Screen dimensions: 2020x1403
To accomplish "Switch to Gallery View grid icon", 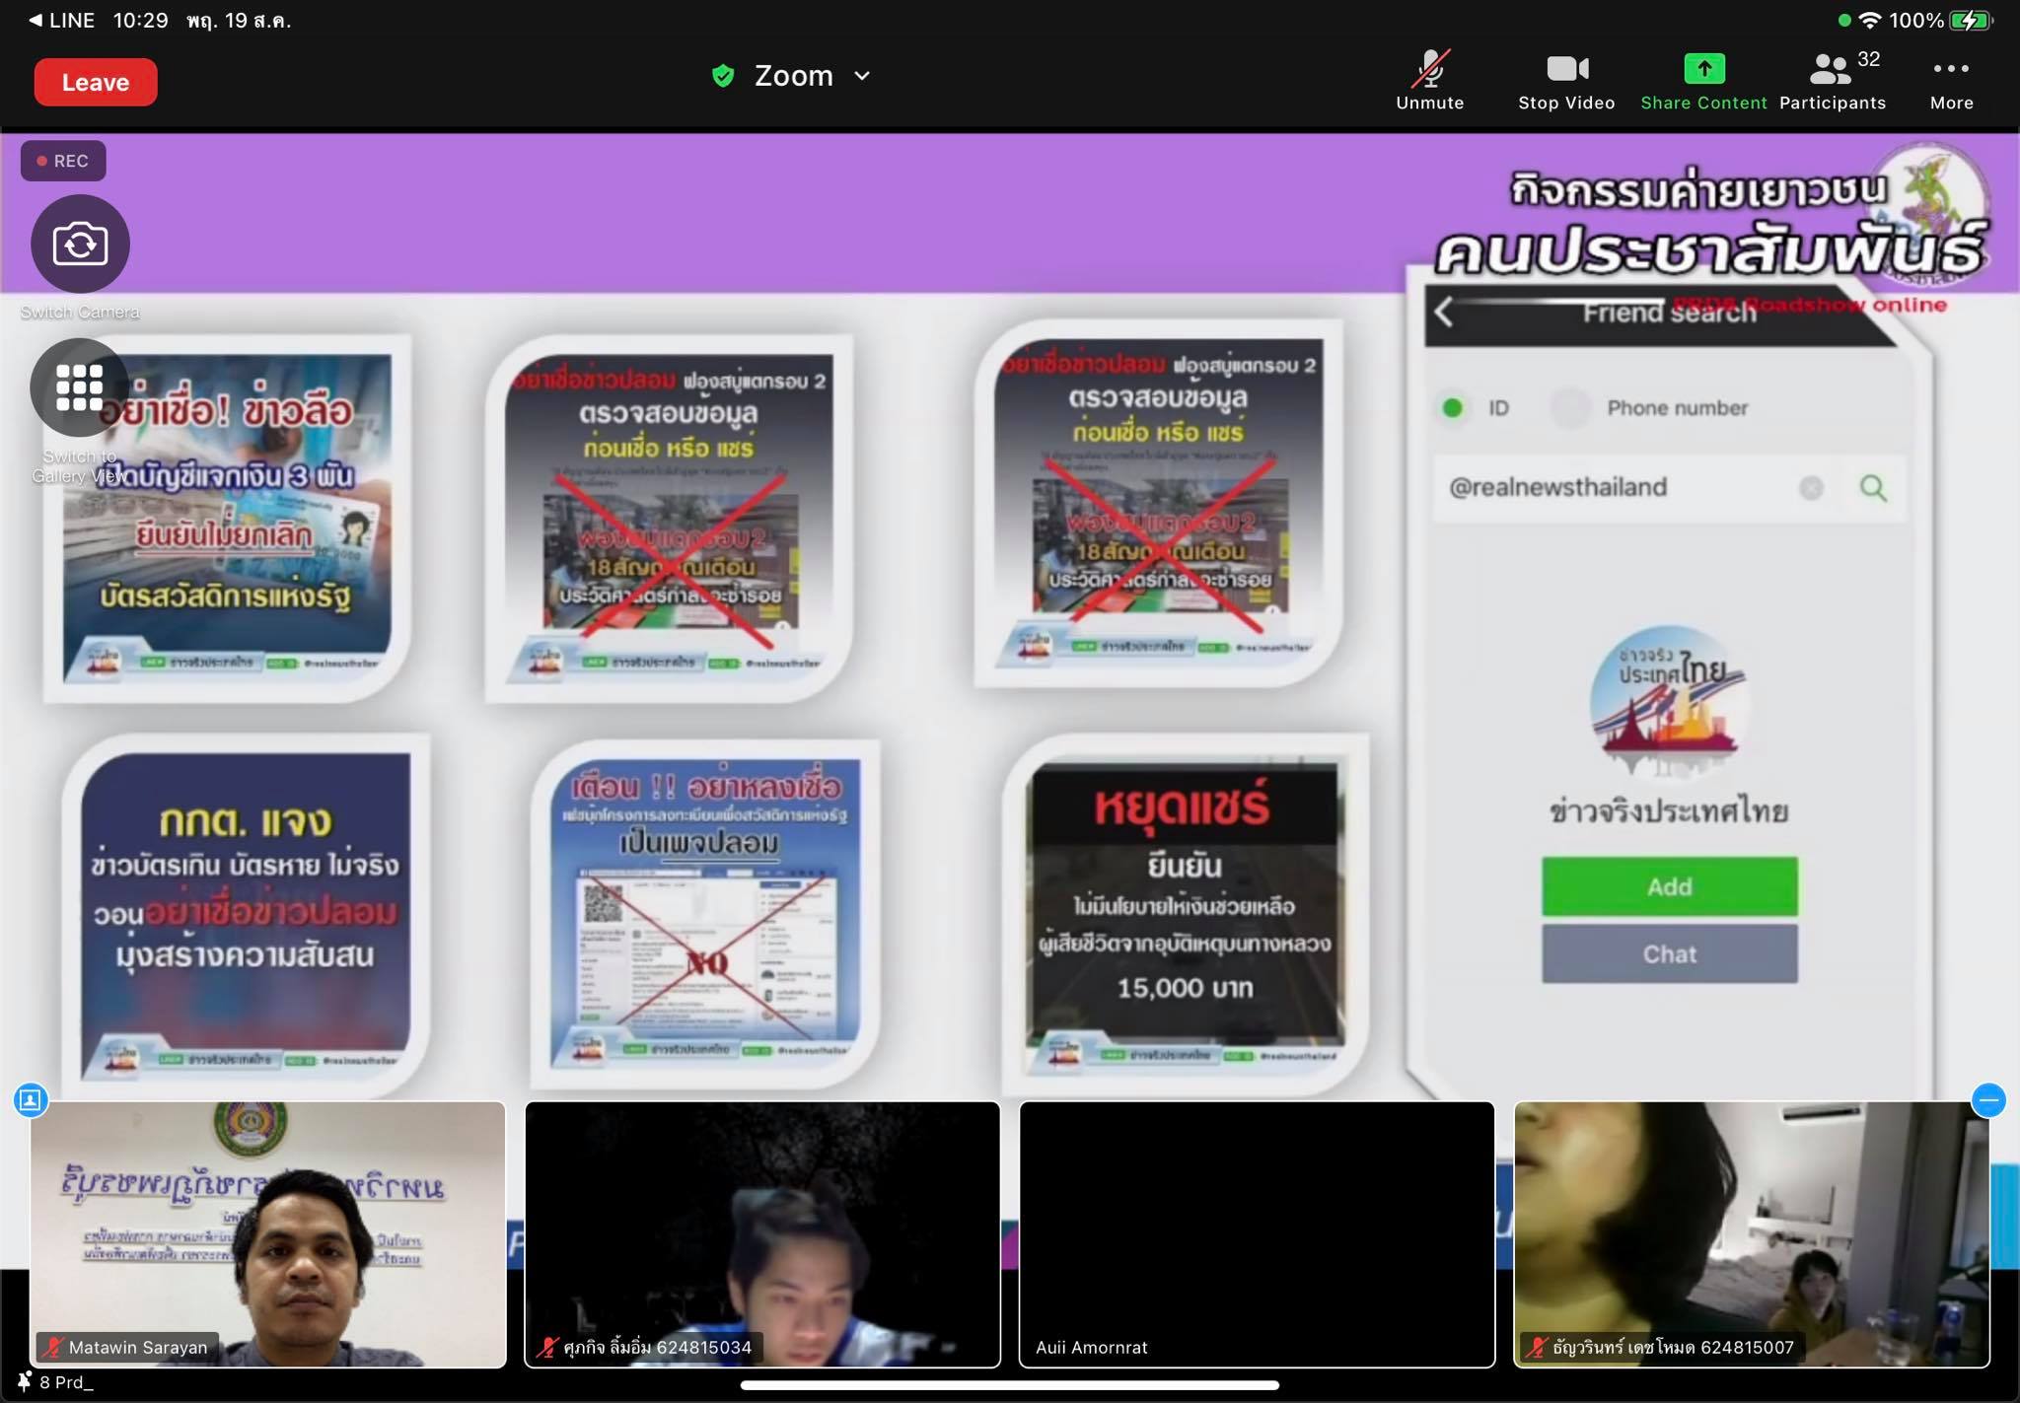I will point(80,387).
